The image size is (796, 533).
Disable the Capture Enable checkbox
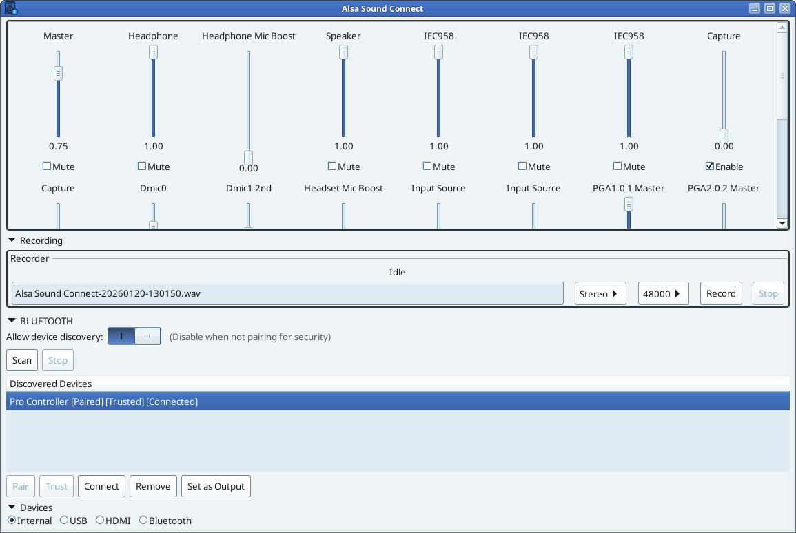coord(709,166)
